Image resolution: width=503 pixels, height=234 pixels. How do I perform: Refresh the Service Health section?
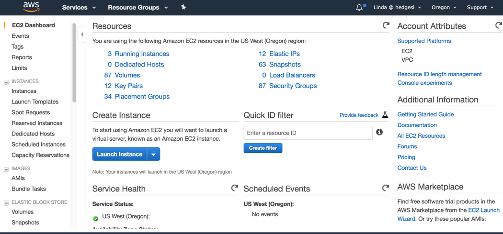tap(235, 188)
